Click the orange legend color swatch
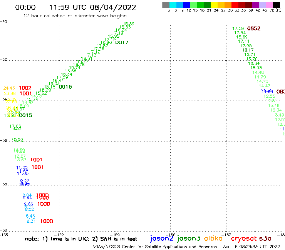The height and width of the screenshot is (250, 285). [x=228, y=5]
